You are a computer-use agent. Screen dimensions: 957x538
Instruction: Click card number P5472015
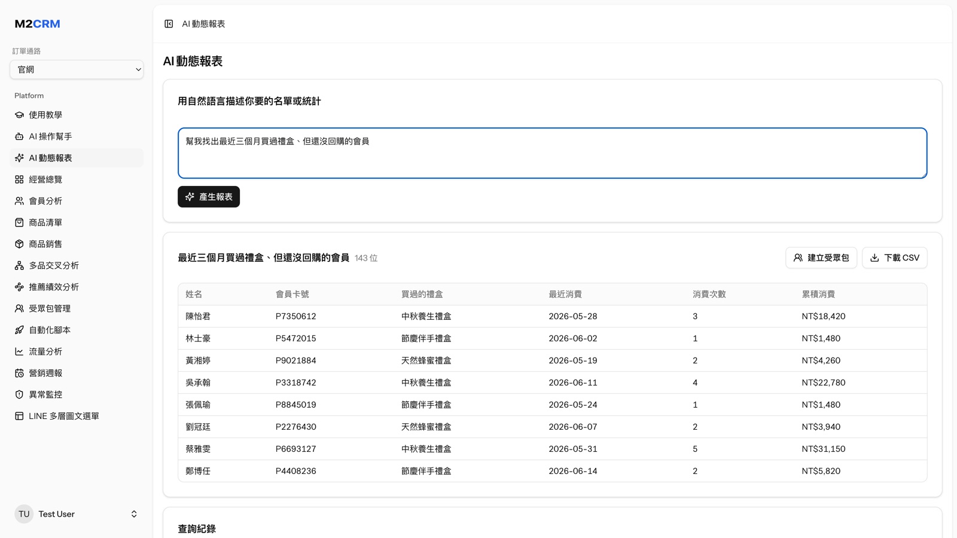[x=295, y=338]
